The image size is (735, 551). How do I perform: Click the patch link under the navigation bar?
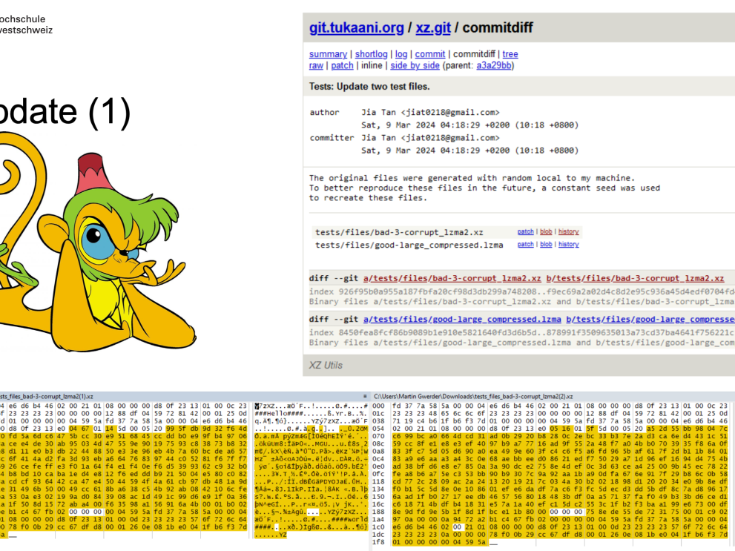click(342, 65)
